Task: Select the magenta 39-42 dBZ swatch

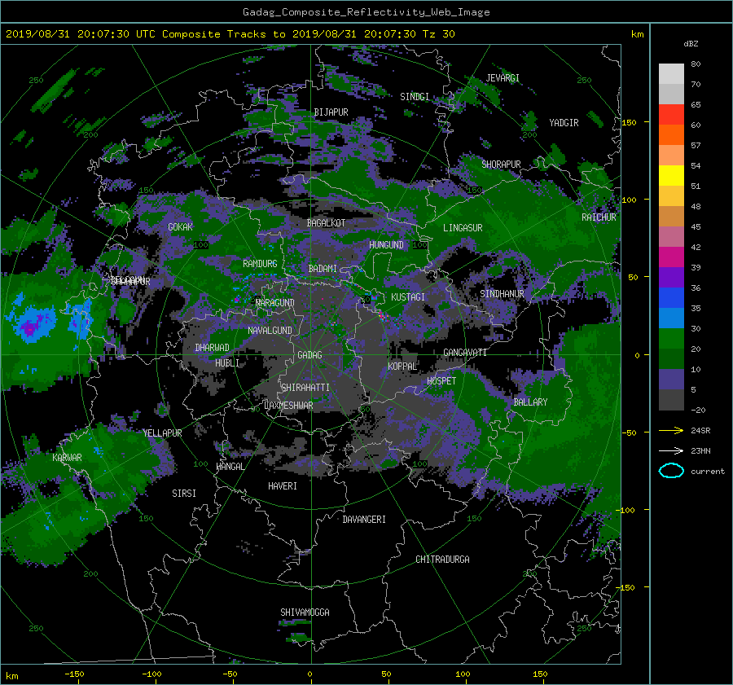Action: point(671,257)
